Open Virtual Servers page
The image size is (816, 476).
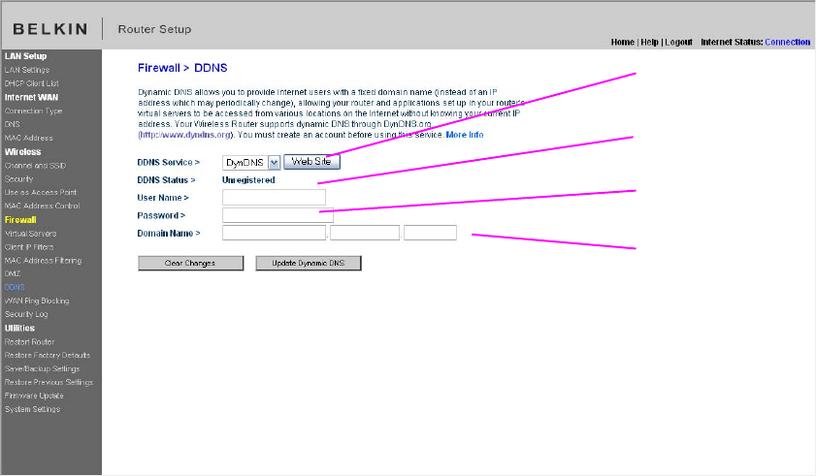pyautogui.click(x=30, y=234)
